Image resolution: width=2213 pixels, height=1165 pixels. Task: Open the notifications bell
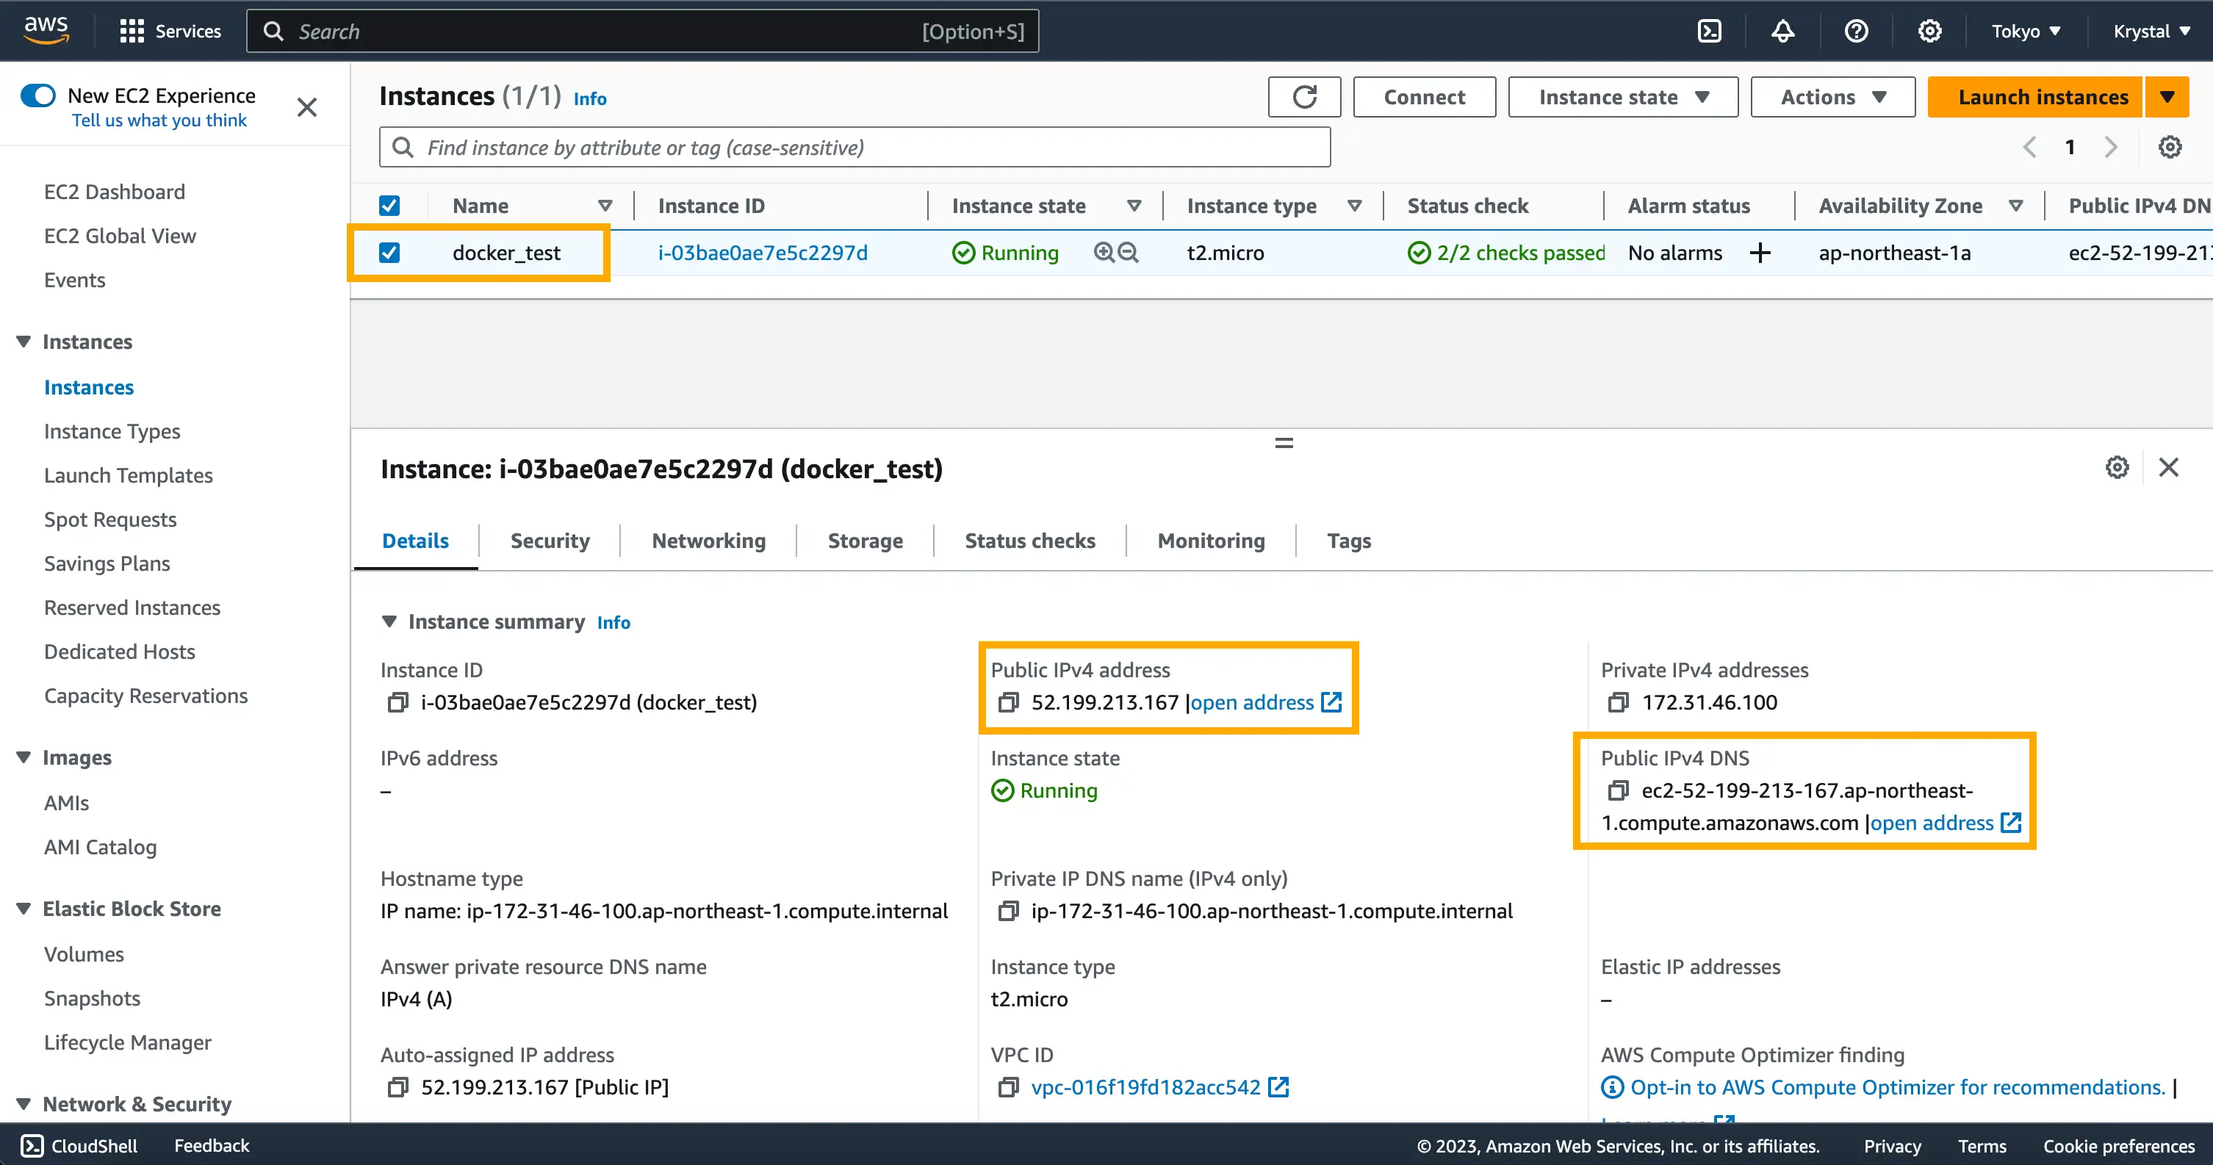click(x=1782, y=31)
